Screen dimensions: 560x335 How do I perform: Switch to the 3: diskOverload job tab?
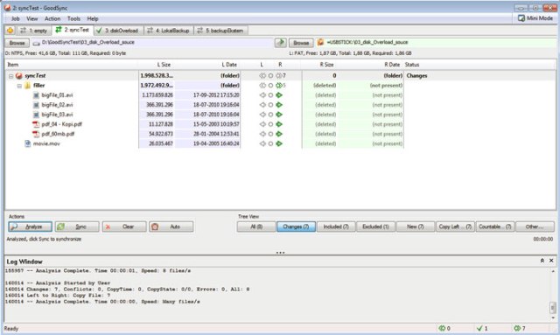click(119, 31)
